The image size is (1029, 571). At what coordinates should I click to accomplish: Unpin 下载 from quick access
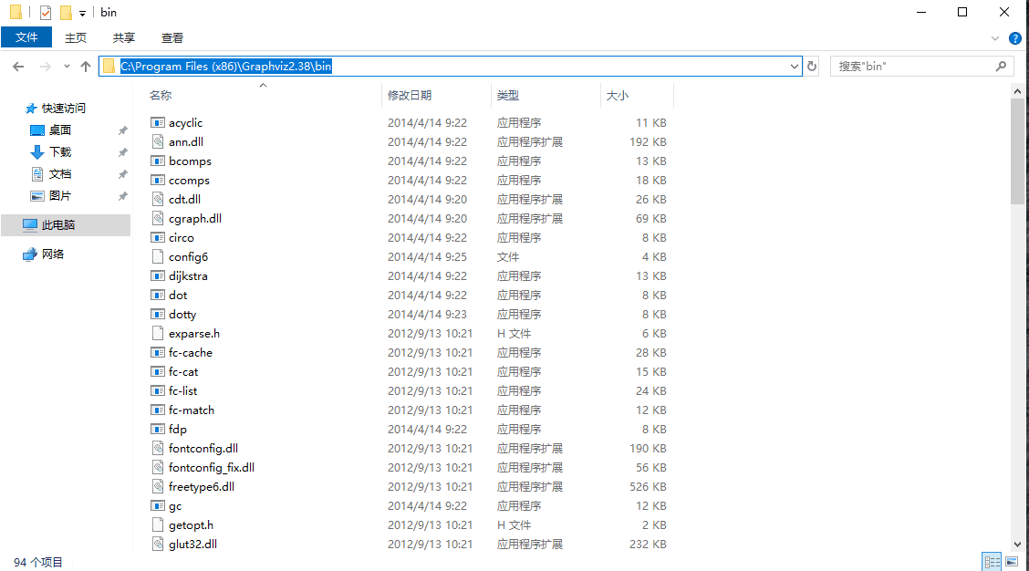tap(123, 152)
